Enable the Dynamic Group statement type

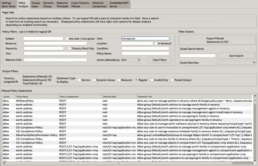[94, 80]
